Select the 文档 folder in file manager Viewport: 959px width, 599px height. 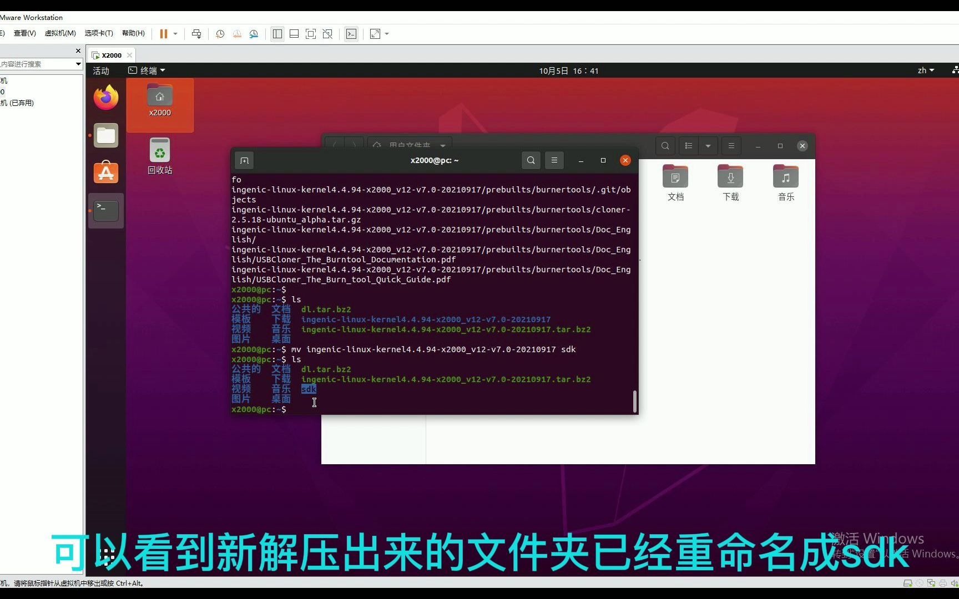675,182
